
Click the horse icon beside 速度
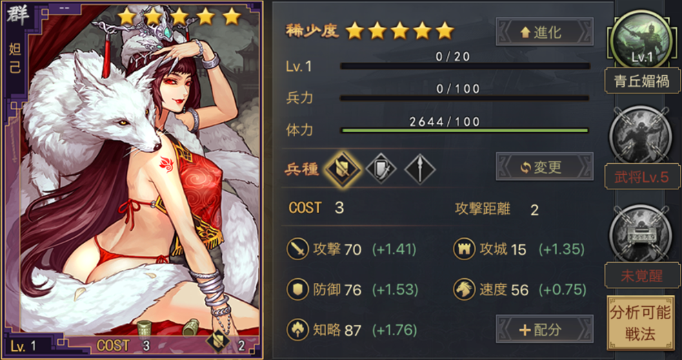[x=463, y=289]
